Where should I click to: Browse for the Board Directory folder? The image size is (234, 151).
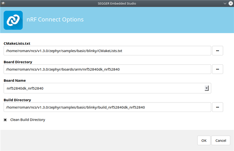pyautogui.click(x=218, y=69)
